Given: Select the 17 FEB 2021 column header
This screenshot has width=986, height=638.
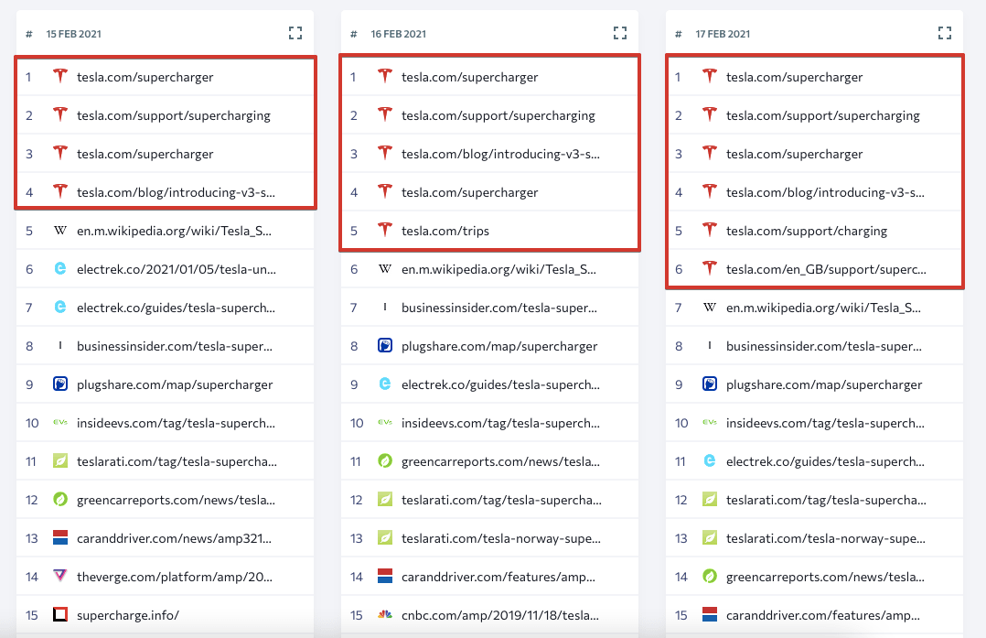Looking at the screenshot, I should point(723,34).
